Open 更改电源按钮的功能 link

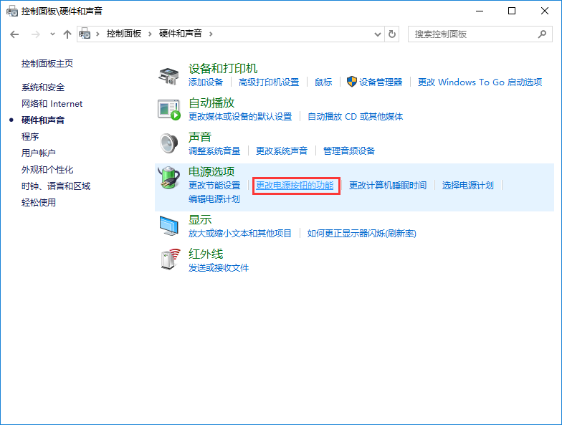point(295,186)
